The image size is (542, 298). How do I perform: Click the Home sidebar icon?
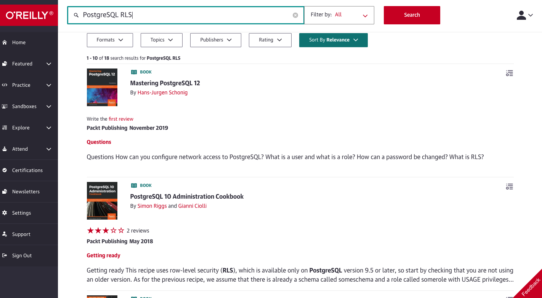[x=5, y=42]
